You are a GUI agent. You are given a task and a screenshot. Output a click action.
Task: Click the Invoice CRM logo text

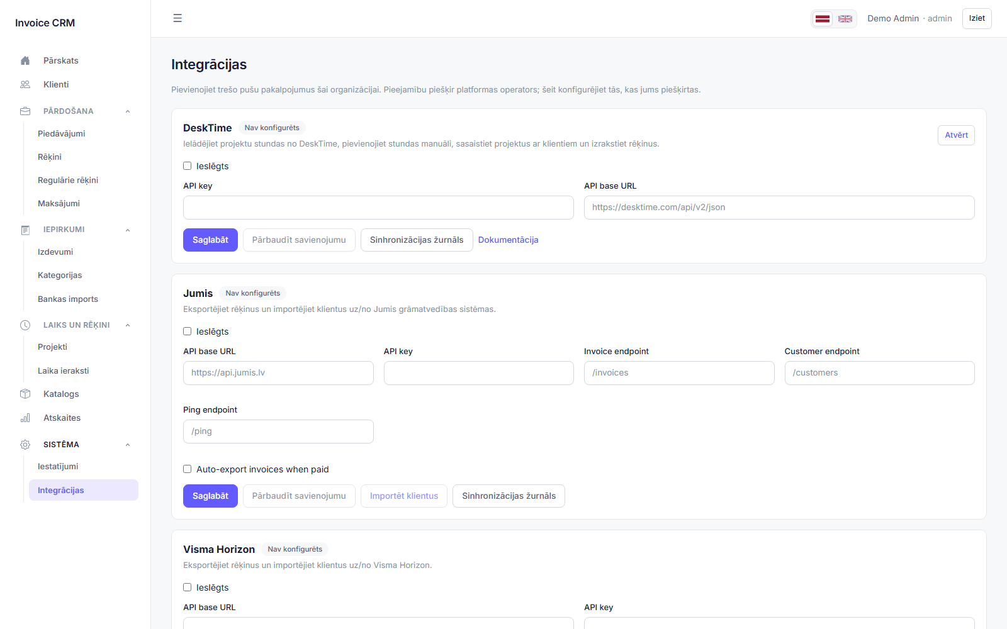point(45,23)
